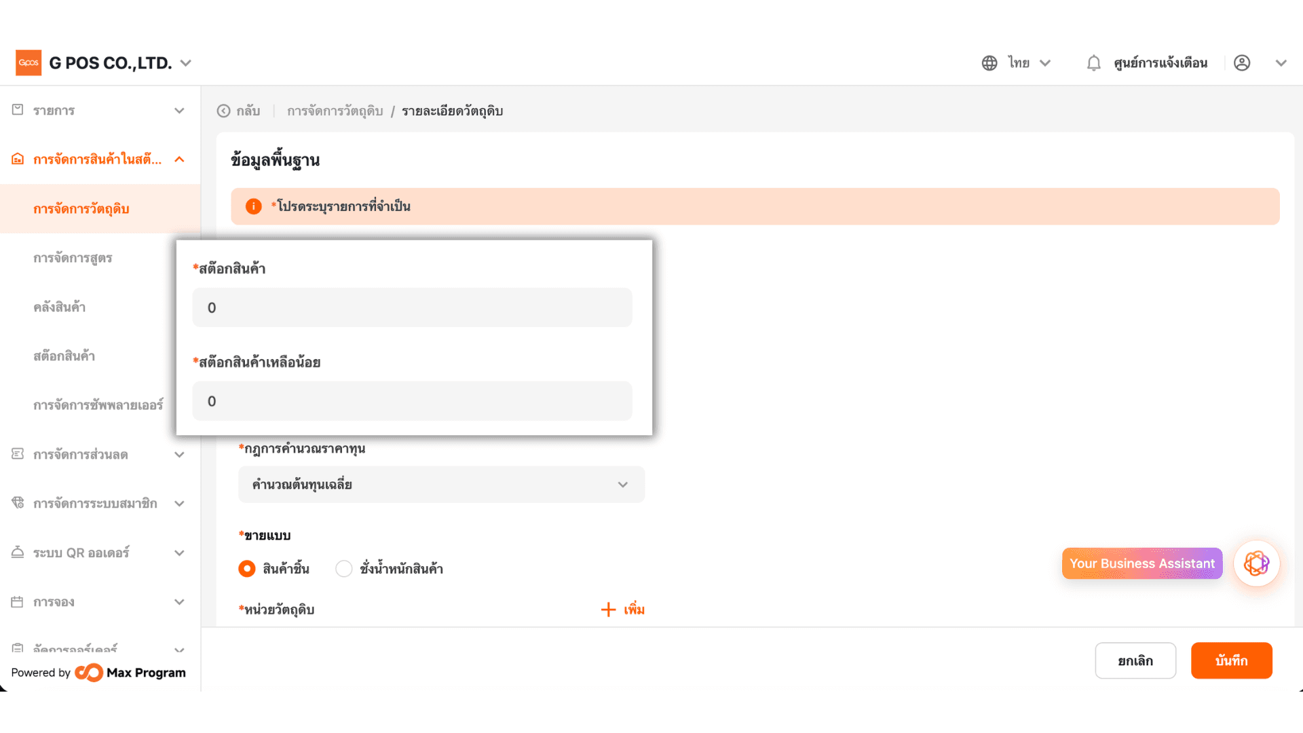Click the orange info icon in alert banner
Viewport: 1303px width, 733px height.
tap(253, 206)
